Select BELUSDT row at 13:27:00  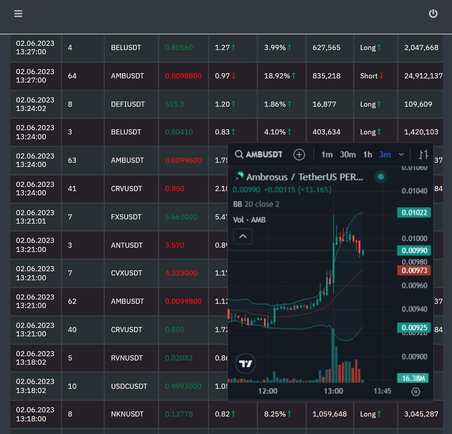[226, 48]
